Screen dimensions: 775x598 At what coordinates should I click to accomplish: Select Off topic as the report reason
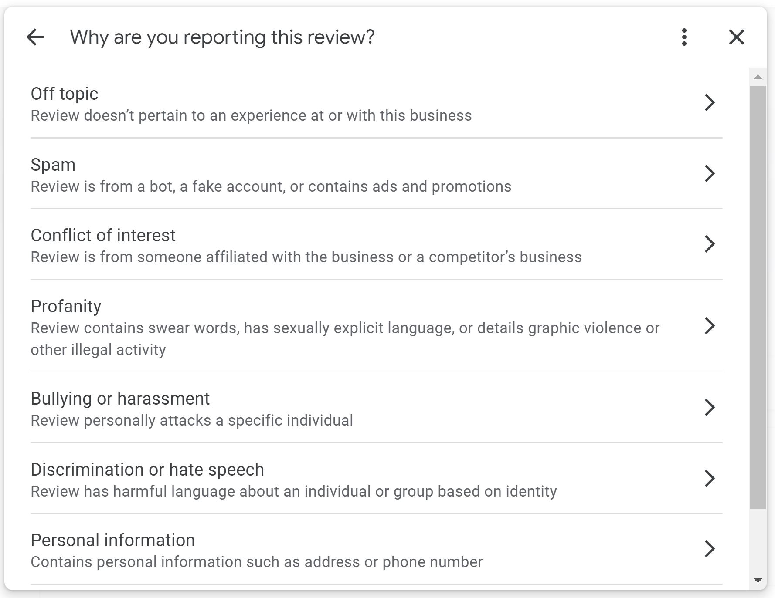[x=65, y=94]
